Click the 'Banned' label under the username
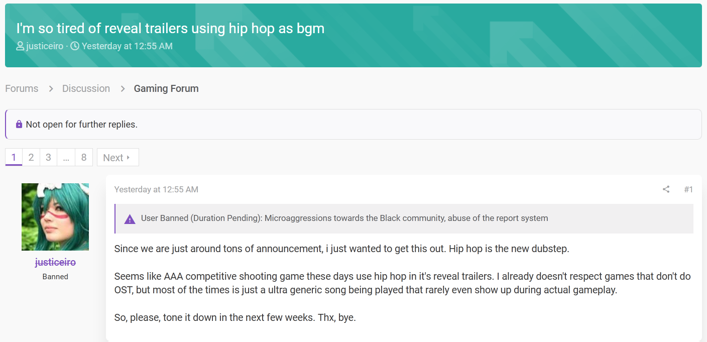The width and height of the screenshot is (707, 342). click(x=55, y=277)
